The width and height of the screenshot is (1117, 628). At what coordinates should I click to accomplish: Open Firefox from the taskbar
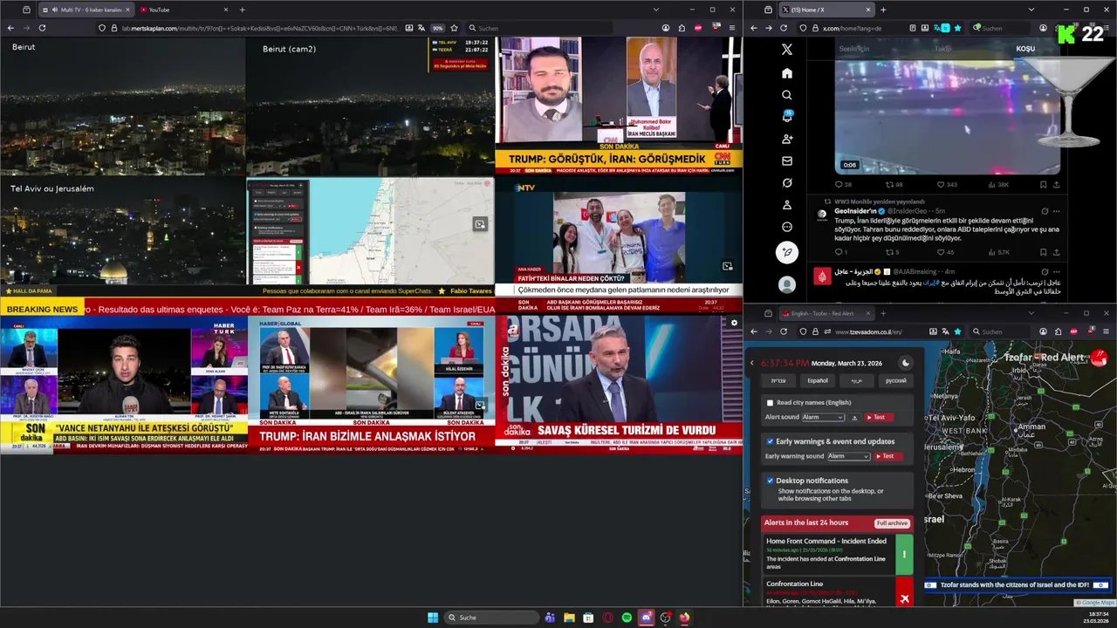pos(685,618)
